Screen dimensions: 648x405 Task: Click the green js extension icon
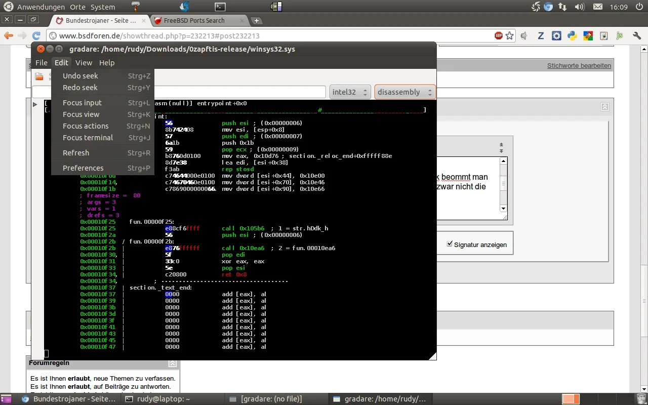(619, 35)
